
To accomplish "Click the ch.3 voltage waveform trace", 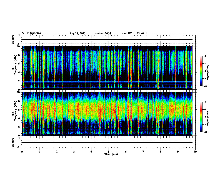I will click(x=107, y=142).
